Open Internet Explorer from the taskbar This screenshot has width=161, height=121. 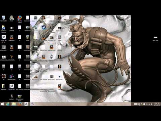pyautogui.click(x=8, y=104)
